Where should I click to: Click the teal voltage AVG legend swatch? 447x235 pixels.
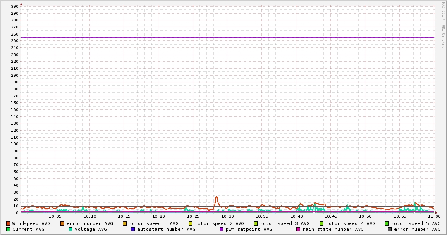coord(70,229)
